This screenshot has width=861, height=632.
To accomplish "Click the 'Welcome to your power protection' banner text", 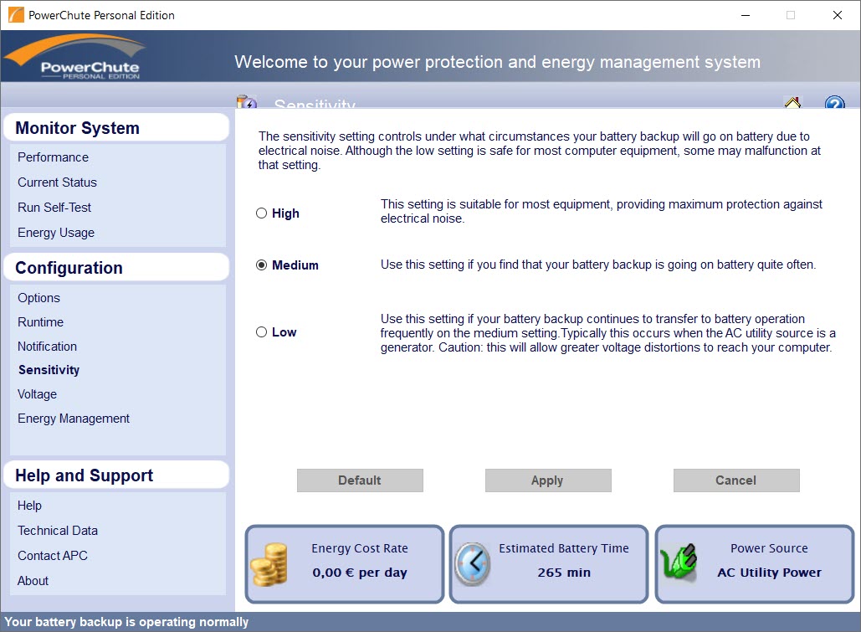I will click(x=498, y=62).
